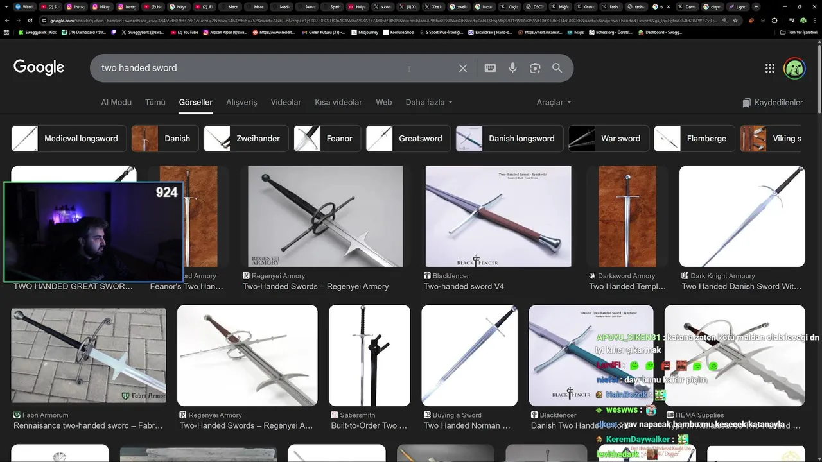
Task: Filter by the Danish longsword chip
Action: tap(509, 139)
